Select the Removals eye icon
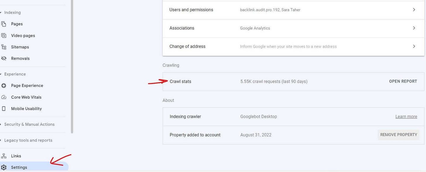 pyautogui.click(x=3, y=58)
